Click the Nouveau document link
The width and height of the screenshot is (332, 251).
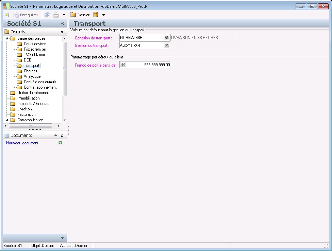coord(22,143)
